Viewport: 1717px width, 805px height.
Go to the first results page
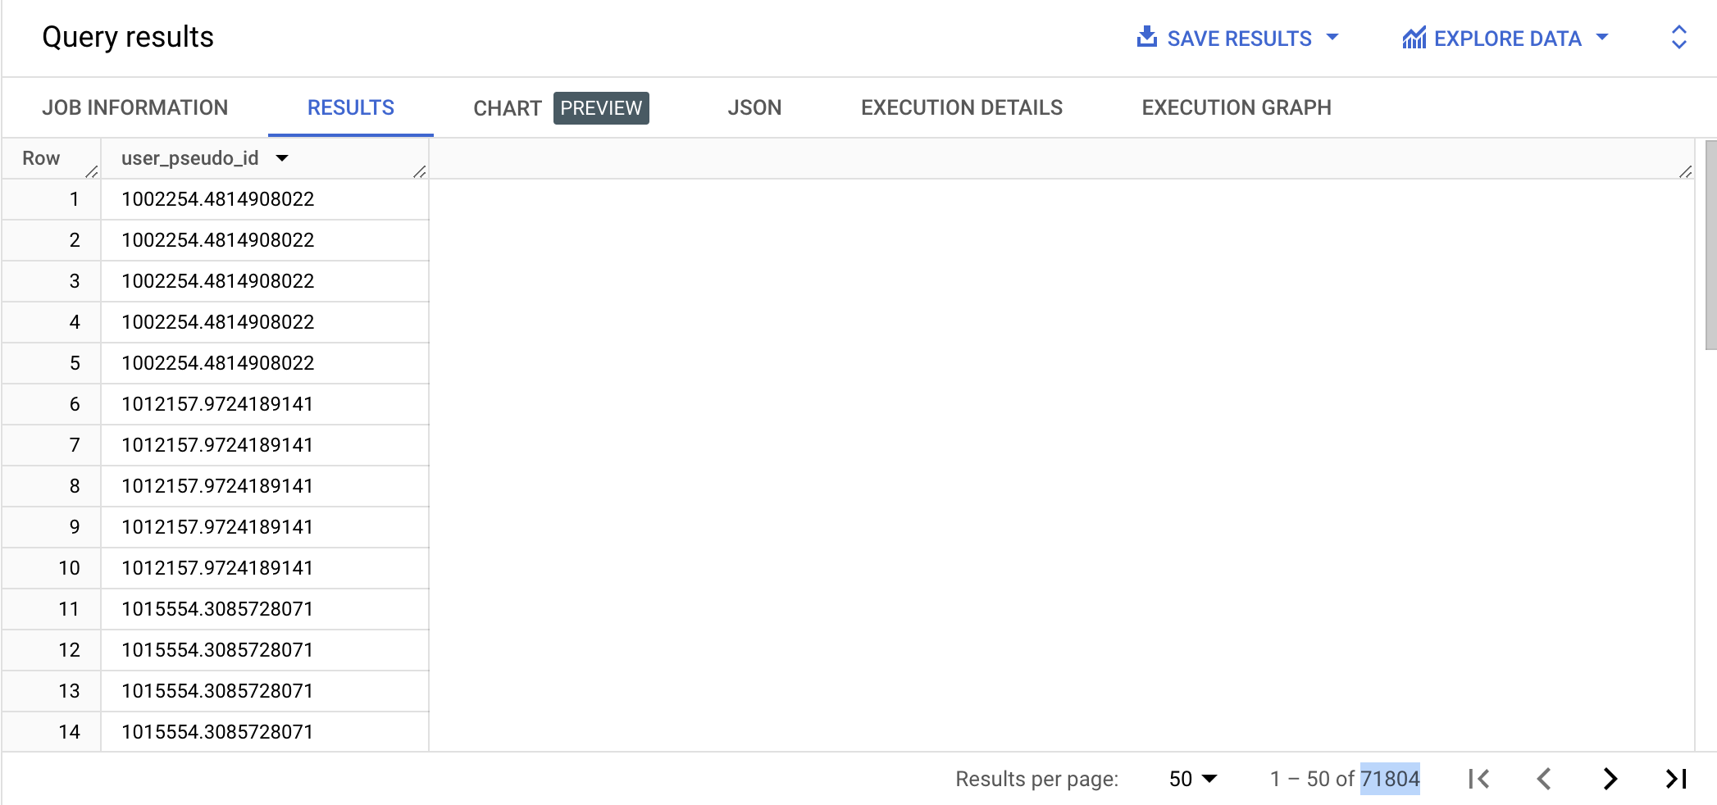coord(1479,779)
